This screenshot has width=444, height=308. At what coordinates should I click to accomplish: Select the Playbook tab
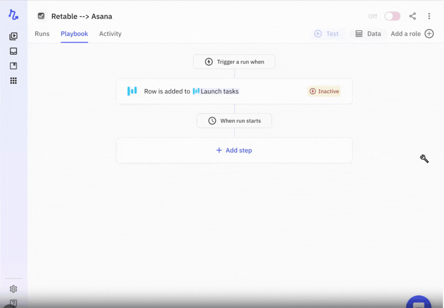74,34
